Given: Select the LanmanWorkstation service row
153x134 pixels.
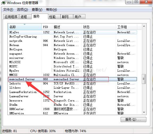Looking at the screenshot, I should point(72,92).
